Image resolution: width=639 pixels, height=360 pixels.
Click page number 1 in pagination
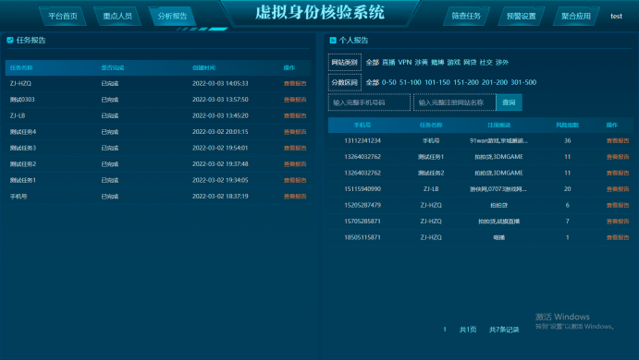pos(445,330)
